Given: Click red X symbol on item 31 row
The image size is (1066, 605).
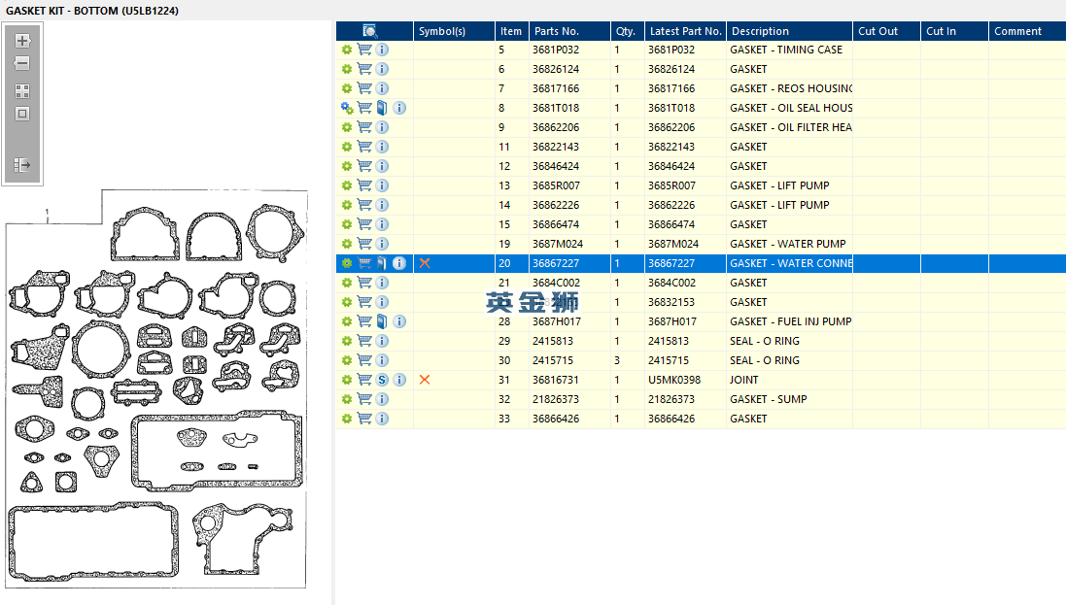Looking at the screenshot, I should [x=425, y=380].
